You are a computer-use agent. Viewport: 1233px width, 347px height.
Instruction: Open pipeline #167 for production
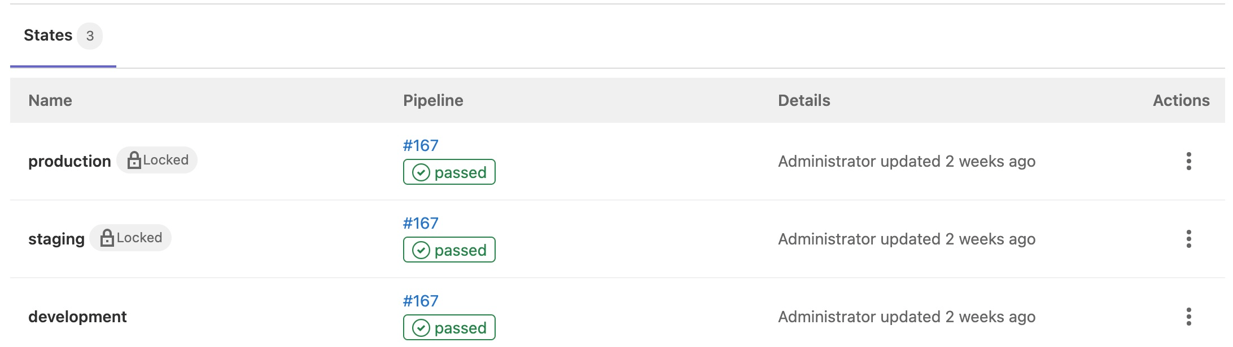point(420,145)
